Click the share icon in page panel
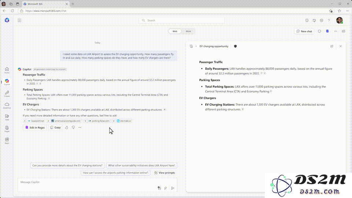This screenshot has height=198, width=352. click(332, 46)
